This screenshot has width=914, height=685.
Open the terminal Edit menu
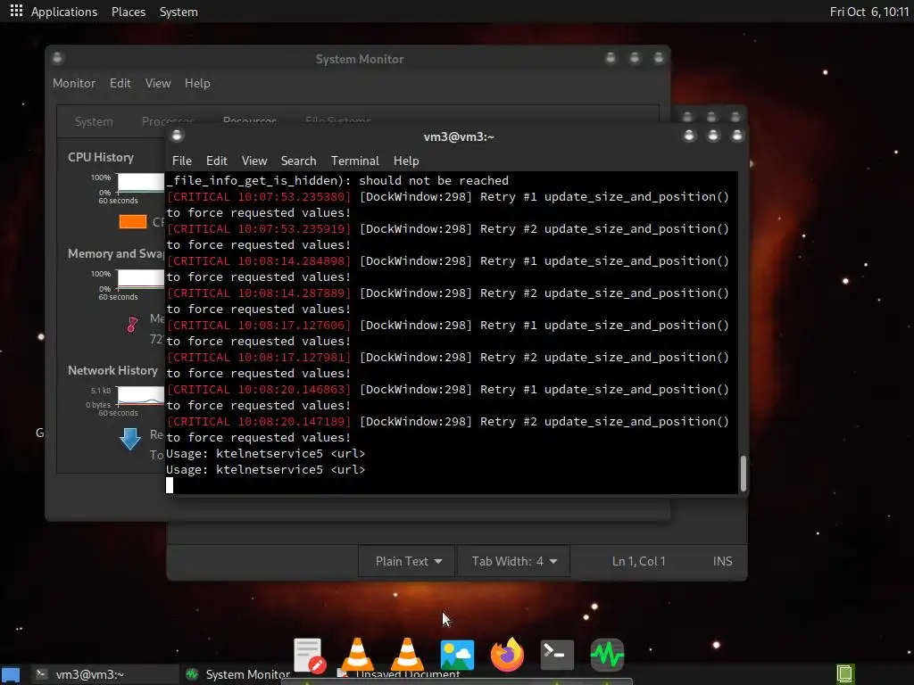pos(216,161)
